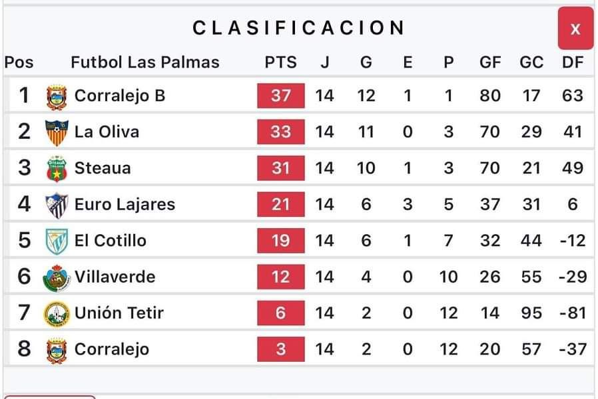Click the Corralejo B team crest

point(57,97)
